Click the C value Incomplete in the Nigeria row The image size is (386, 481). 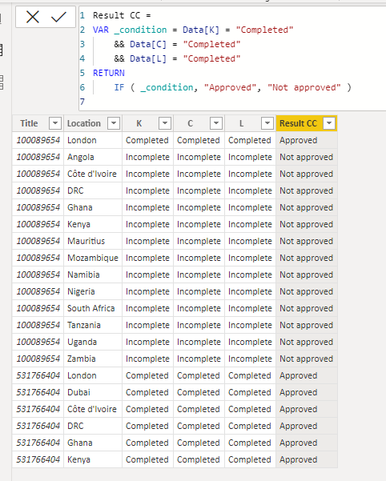(x=199, y=291)
